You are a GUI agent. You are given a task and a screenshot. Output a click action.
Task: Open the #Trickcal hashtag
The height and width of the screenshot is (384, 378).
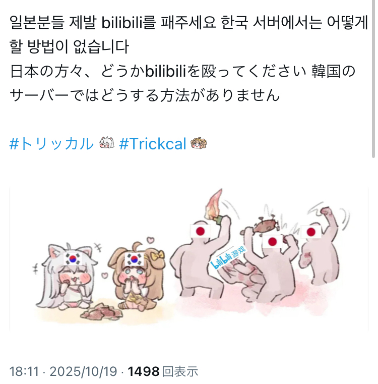coord(153,143)
